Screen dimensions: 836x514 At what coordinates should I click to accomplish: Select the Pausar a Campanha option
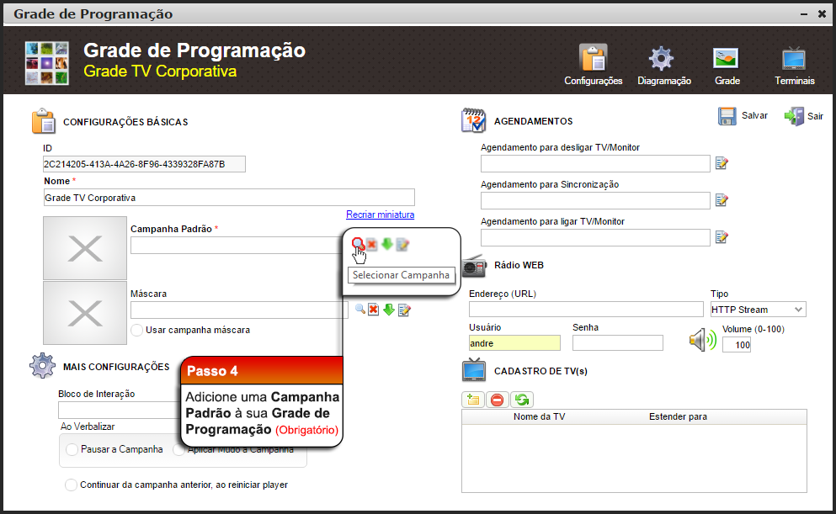(x=72, y=449)
